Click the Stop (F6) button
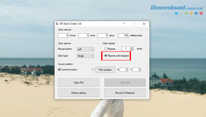 [x=125, y=83]
